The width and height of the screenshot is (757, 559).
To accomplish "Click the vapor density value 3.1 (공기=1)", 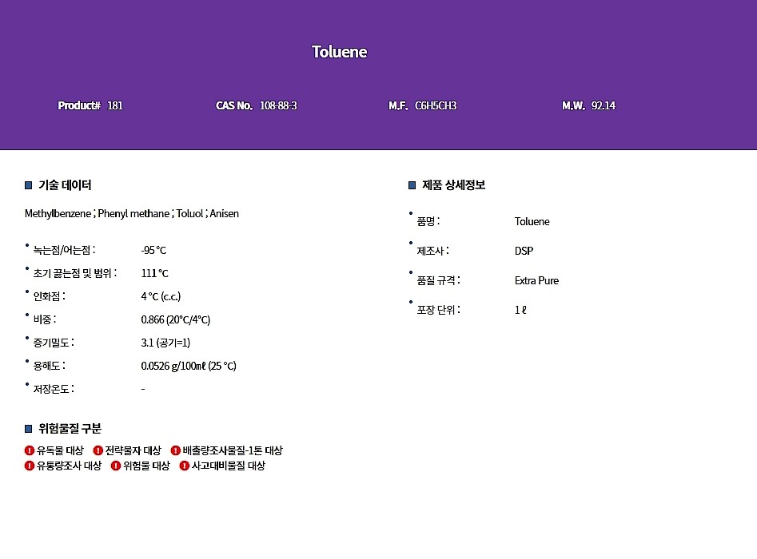I will [x=165, y=343].
